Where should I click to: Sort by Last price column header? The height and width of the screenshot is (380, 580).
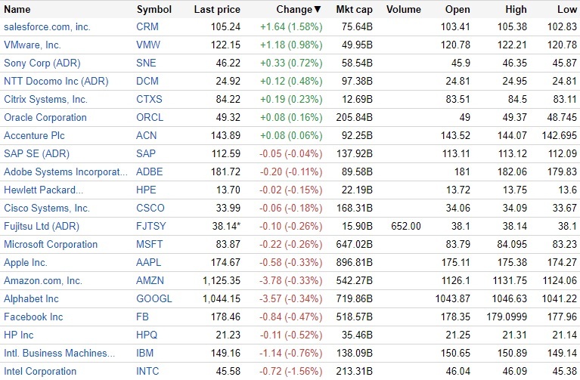217,10
